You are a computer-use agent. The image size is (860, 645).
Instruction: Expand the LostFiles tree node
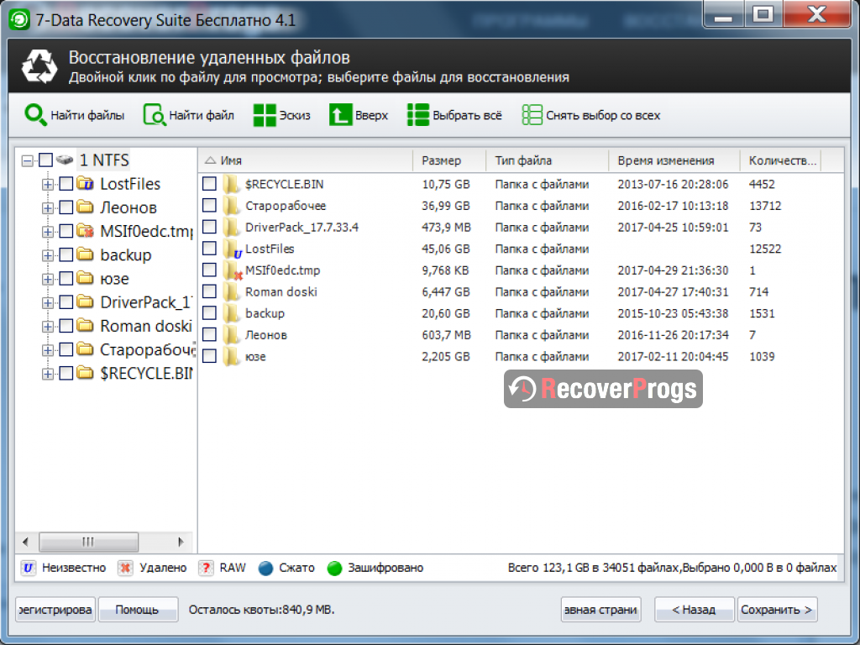point(47,184)
